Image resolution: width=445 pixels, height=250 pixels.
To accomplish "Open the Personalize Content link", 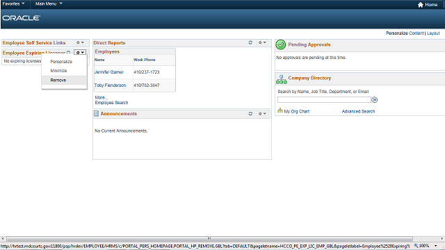I will pyautogui.click(x=416, y=33).
